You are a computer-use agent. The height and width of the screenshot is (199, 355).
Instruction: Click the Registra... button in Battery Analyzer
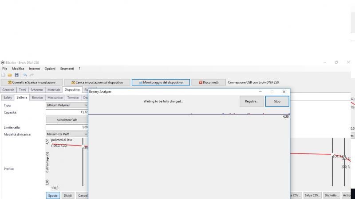tap(252, 101)
